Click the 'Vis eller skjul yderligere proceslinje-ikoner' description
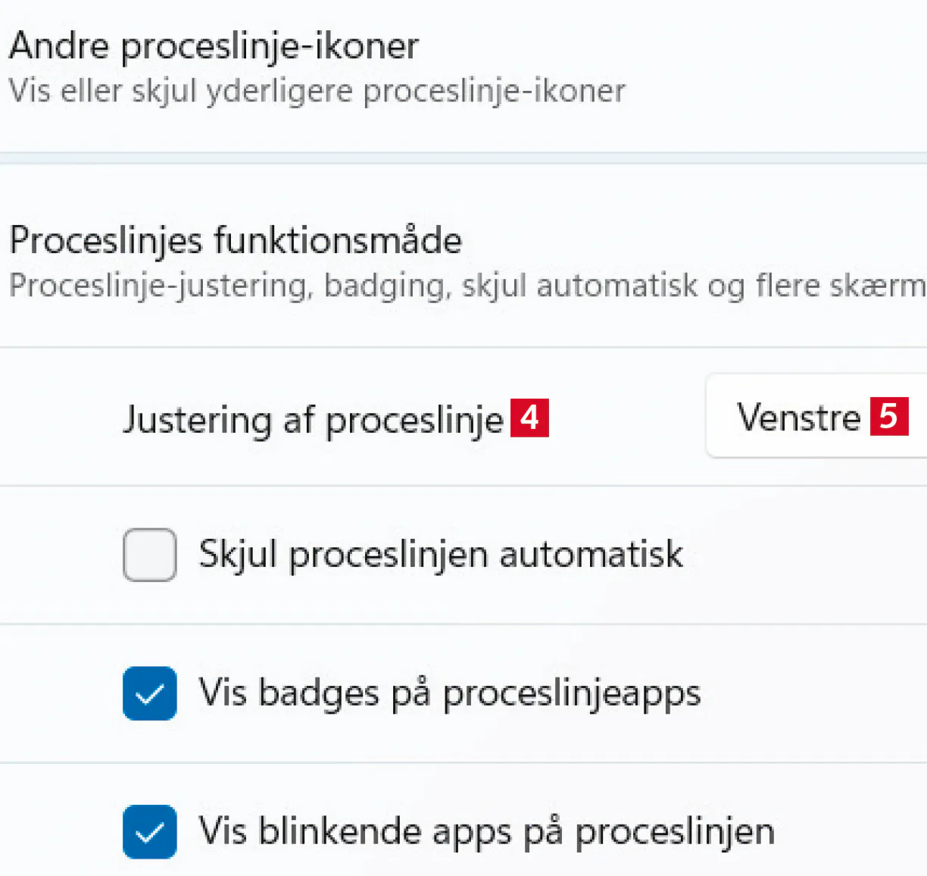This screenshot has width=927, height=876. (317, 92)
